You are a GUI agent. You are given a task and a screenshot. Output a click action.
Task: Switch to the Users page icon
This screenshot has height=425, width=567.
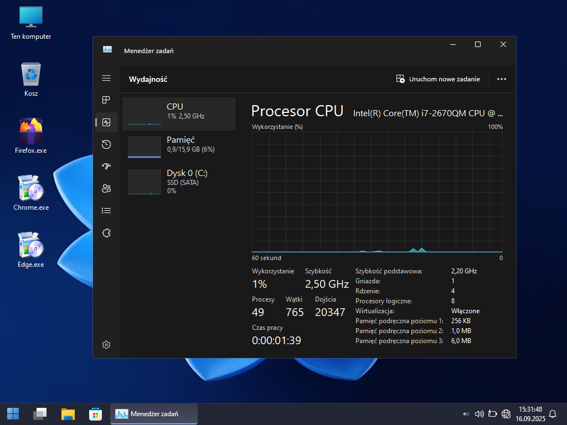pos(106,189)
